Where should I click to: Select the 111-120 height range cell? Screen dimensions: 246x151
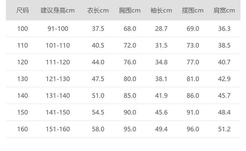point(58,62)
